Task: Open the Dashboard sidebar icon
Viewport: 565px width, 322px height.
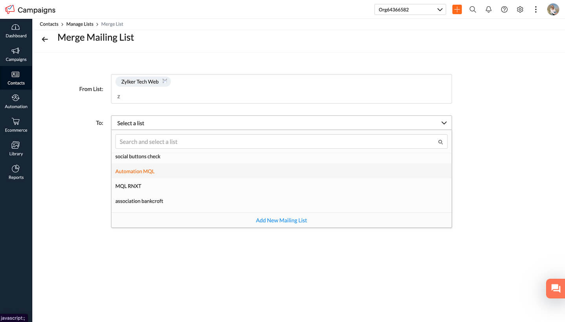Action: click(16, 31)
